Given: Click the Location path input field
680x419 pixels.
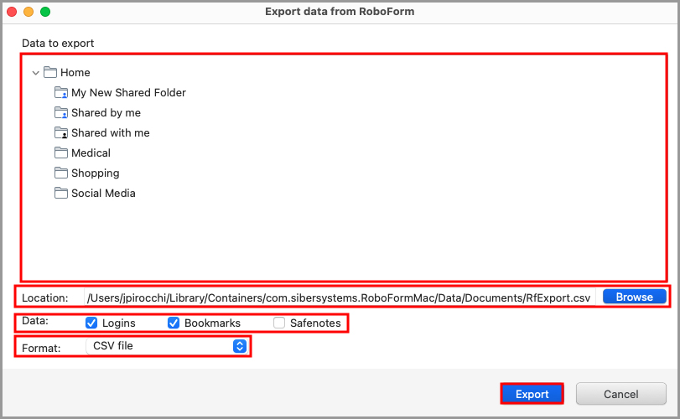Looking at the screenshot, I should click(340, 297).
